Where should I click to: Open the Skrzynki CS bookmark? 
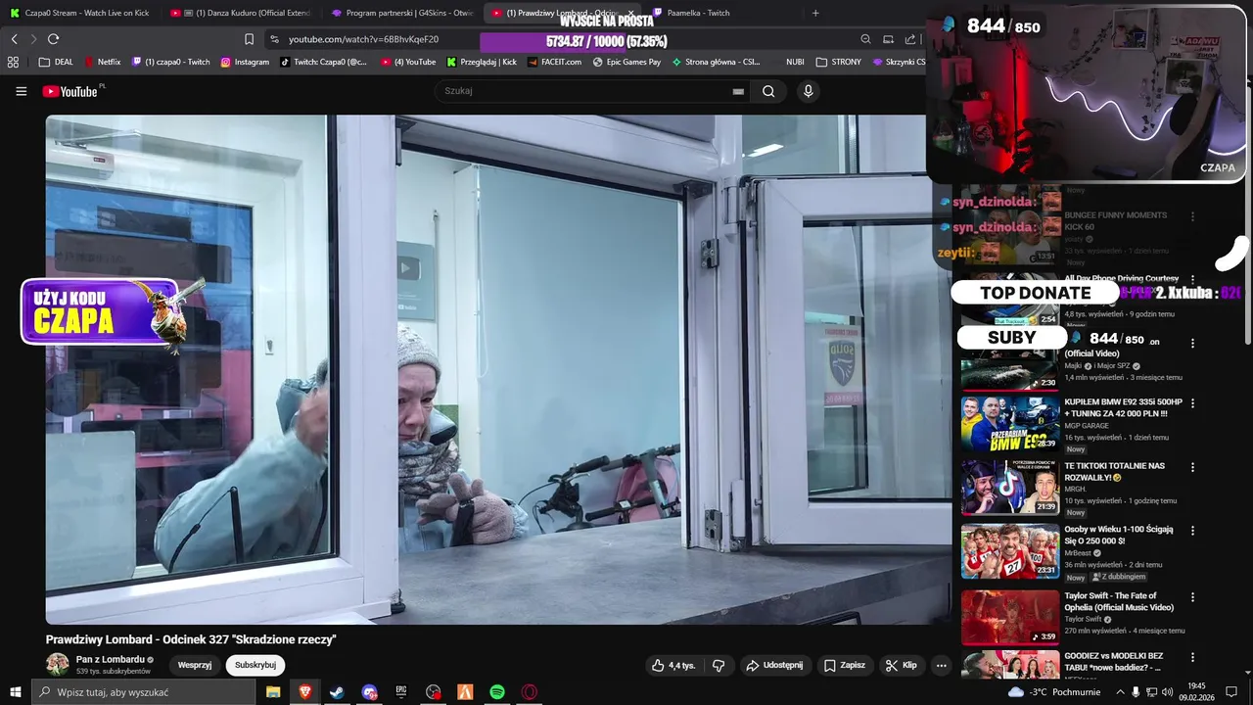[x=899, y=62]
